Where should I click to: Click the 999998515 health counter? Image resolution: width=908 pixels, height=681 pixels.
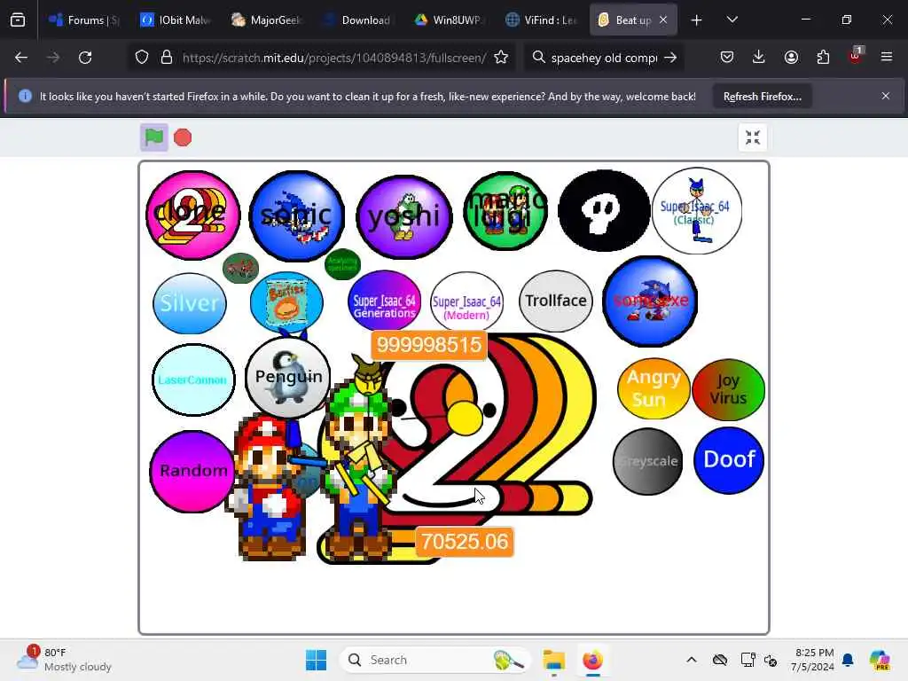pyautogui.click(x=429, y=345)
